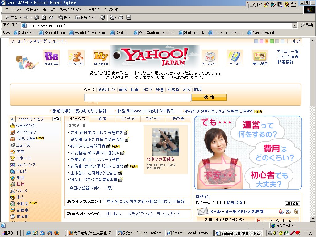Click the Refresh page icon
316x237 pixels.
tap(44, 18)
